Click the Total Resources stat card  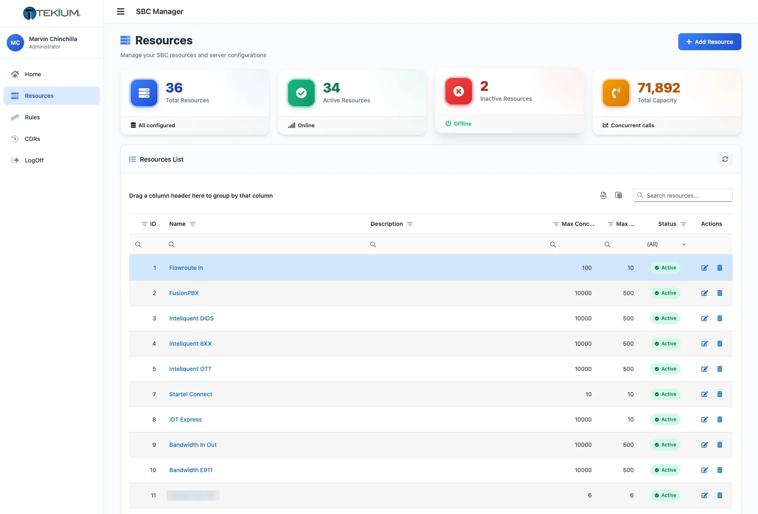(x=195, y=102)
